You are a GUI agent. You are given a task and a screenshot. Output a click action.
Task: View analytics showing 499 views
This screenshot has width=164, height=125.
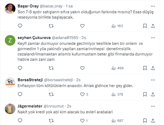tap(117, 68)
